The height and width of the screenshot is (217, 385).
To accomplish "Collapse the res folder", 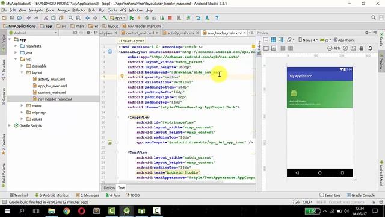I will [16, 59].
